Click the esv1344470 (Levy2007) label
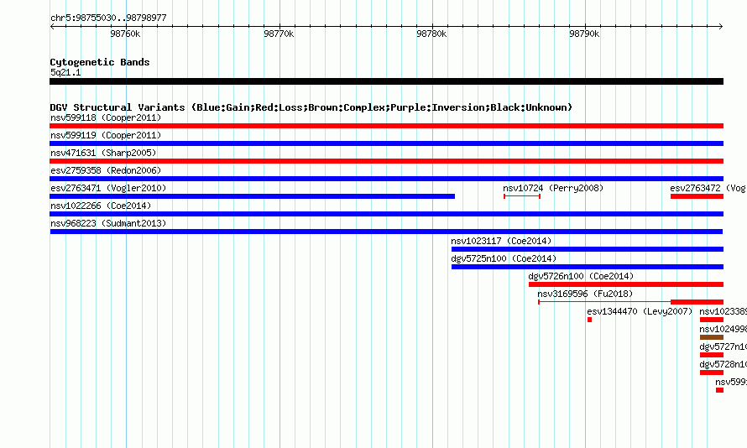The height and width of the screenshot is (448, 747). point(640,311)
